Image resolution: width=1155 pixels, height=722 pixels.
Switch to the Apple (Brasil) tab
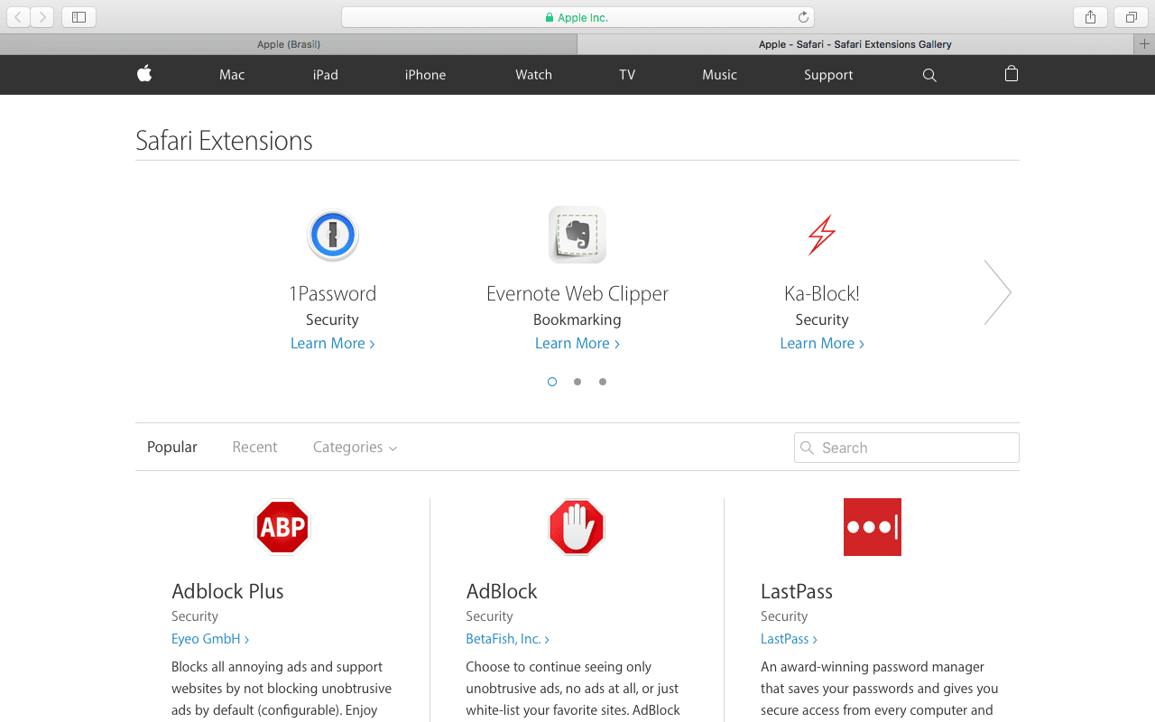tap(289, 44)
